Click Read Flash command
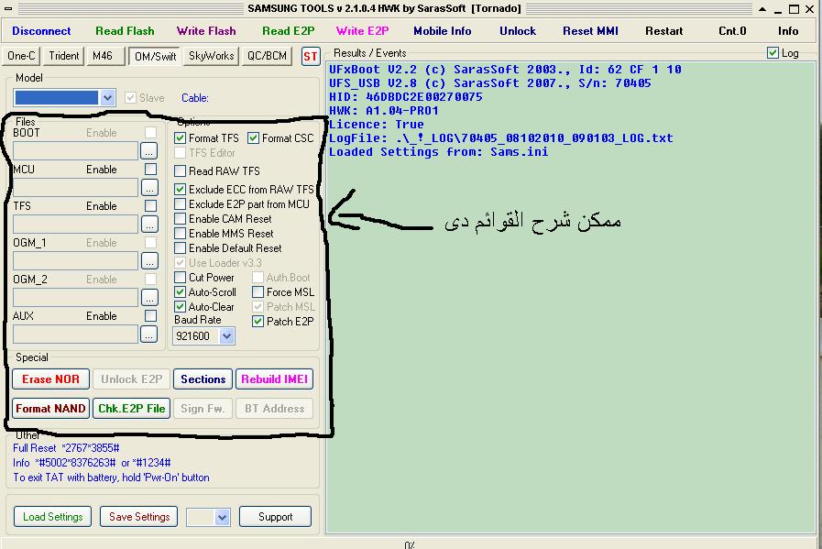This screenshot has height=549, width=822. 125,31
